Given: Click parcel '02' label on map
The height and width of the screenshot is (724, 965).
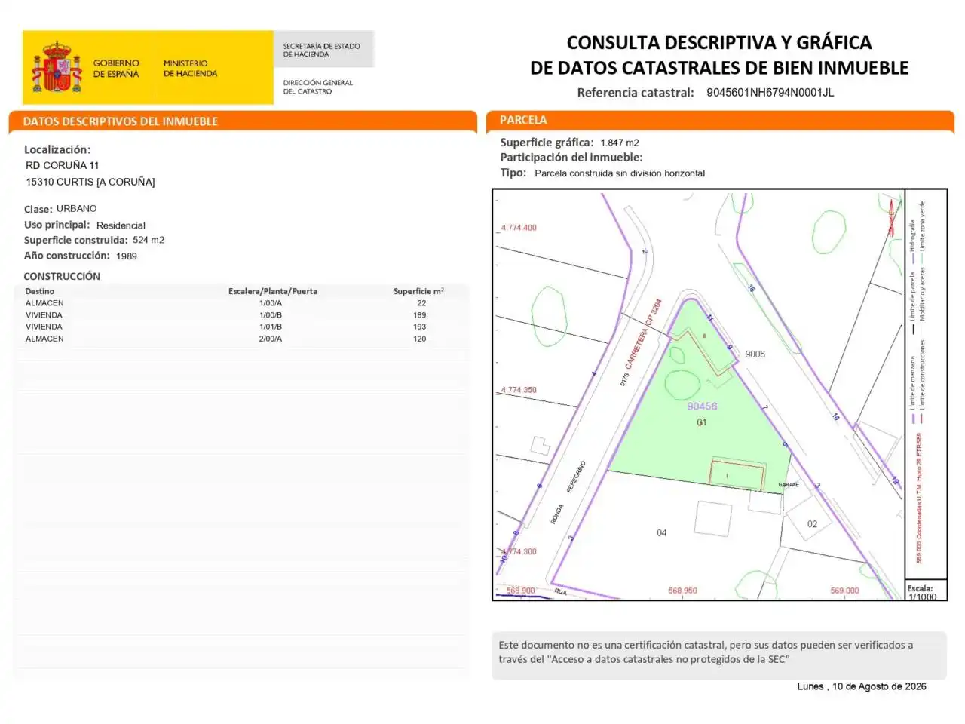Looking at the screenshot, I should click(812, 524).
